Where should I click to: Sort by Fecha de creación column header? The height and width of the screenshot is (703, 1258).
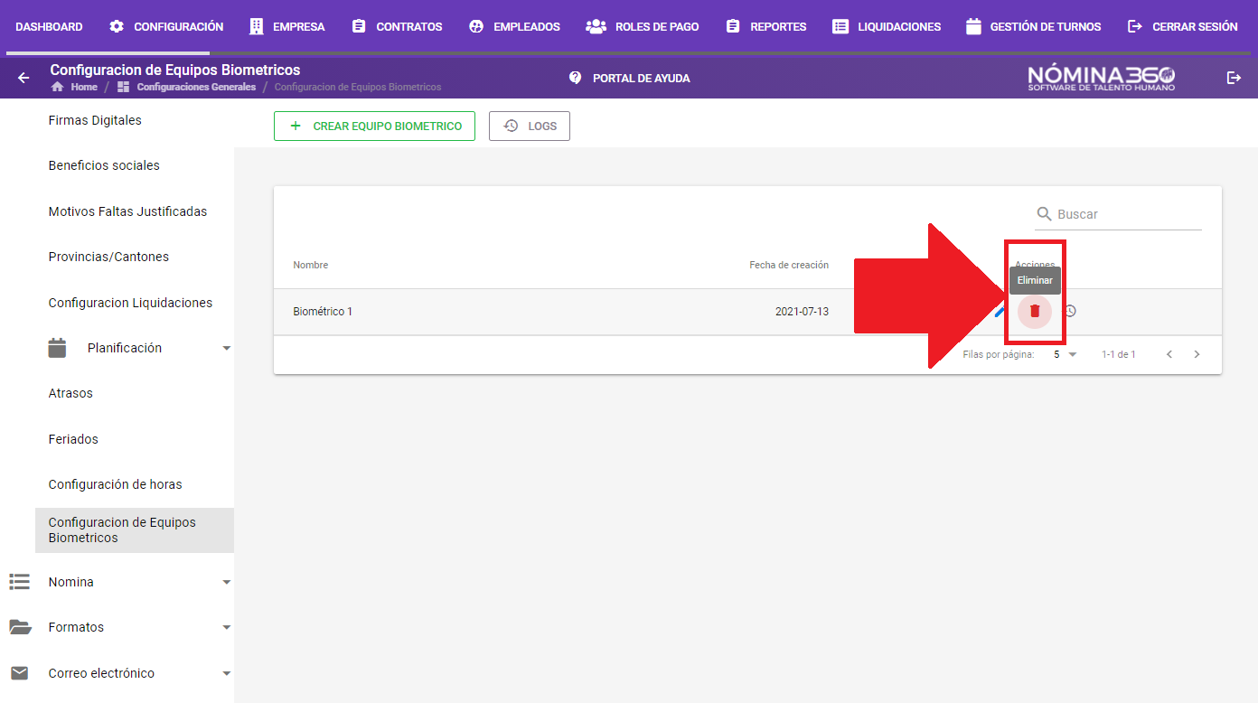(789, 265)
